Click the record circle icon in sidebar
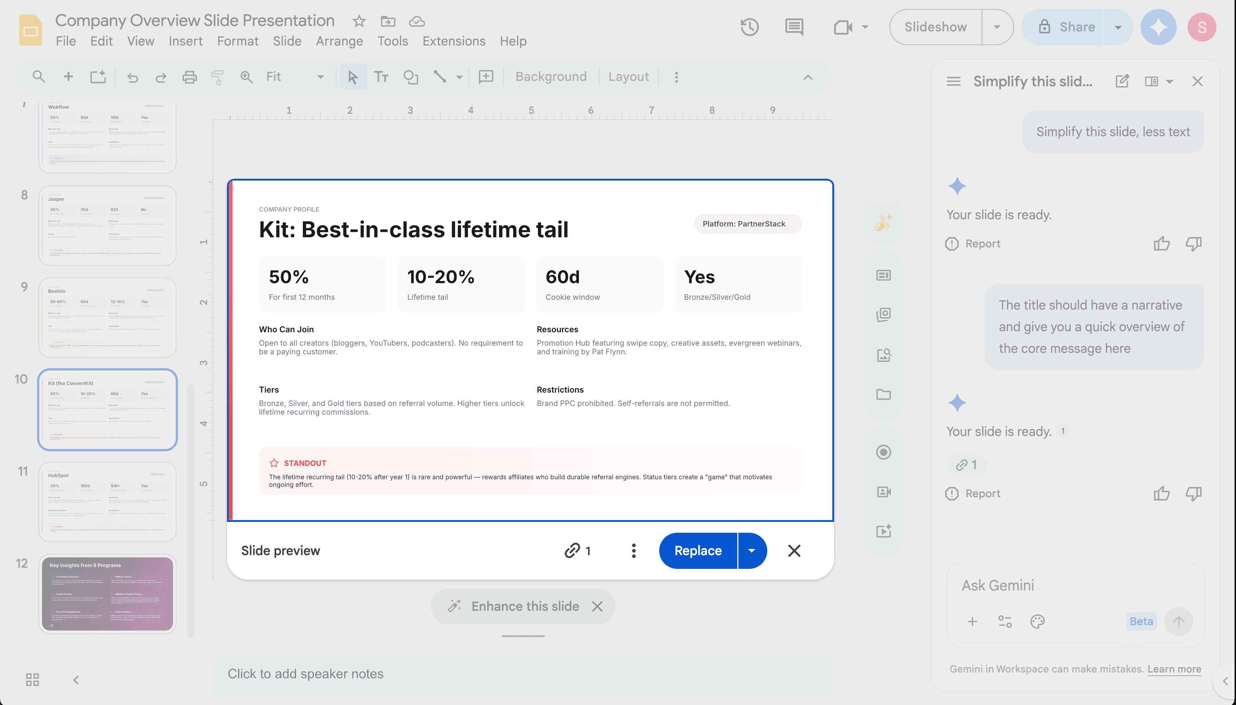 point(883,452)
